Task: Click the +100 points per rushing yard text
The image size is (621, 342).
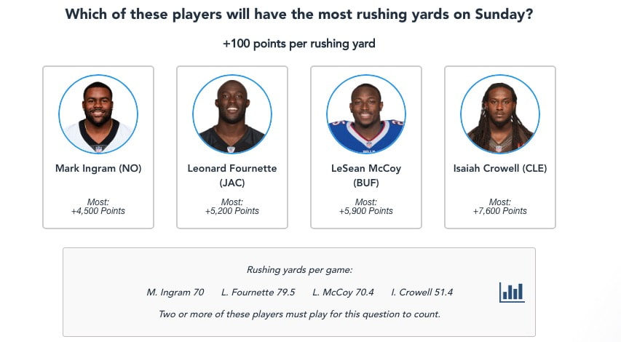Action: point(299,44)
